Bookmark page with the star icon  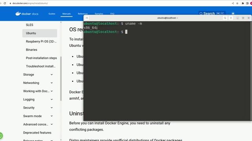237,3
